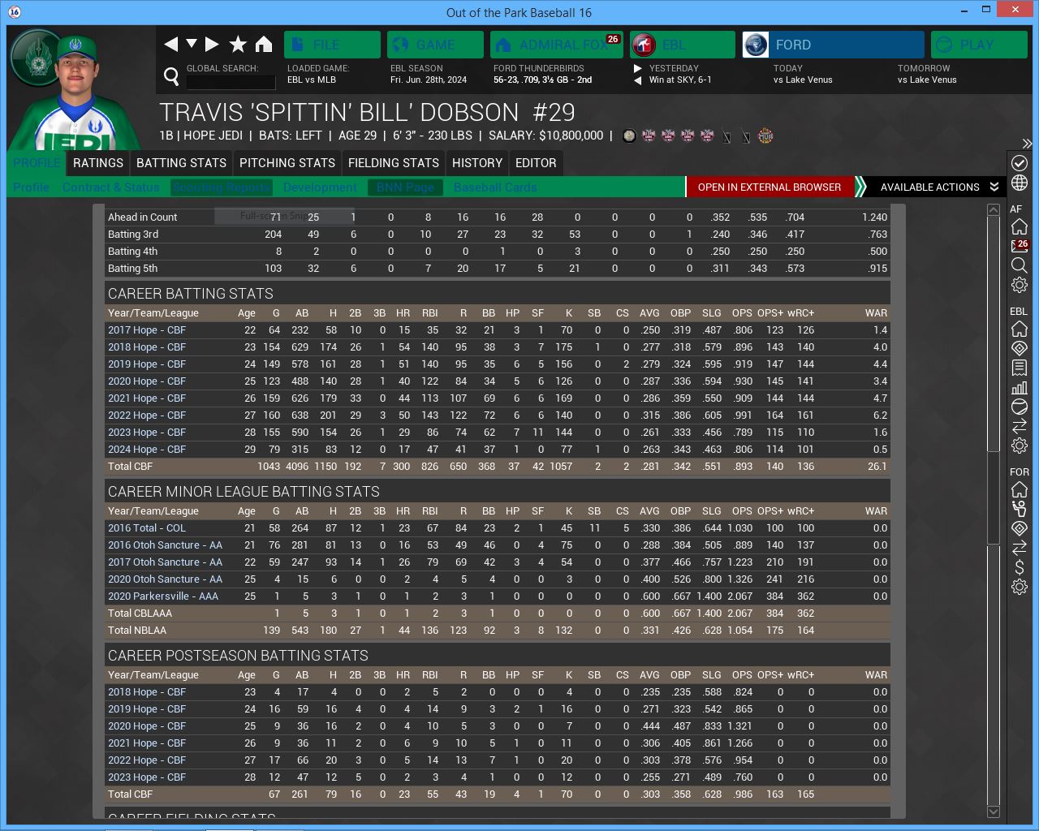Viewport: 1039px width, 831px height.
Task: Click the checkmark icon in right sidebar
Action: click(x=1020, y=163)
